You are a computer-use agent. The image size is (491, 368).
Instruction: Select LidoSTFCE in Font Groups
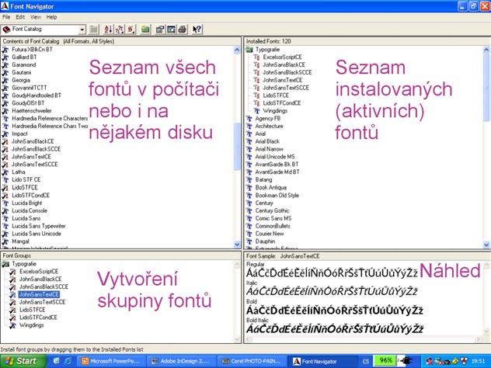(33, 310)
